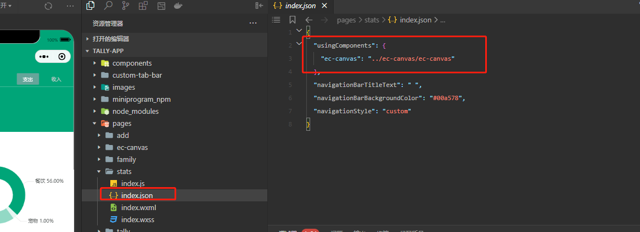Click the 宠物 1.00% chart label

click(41, 221)
